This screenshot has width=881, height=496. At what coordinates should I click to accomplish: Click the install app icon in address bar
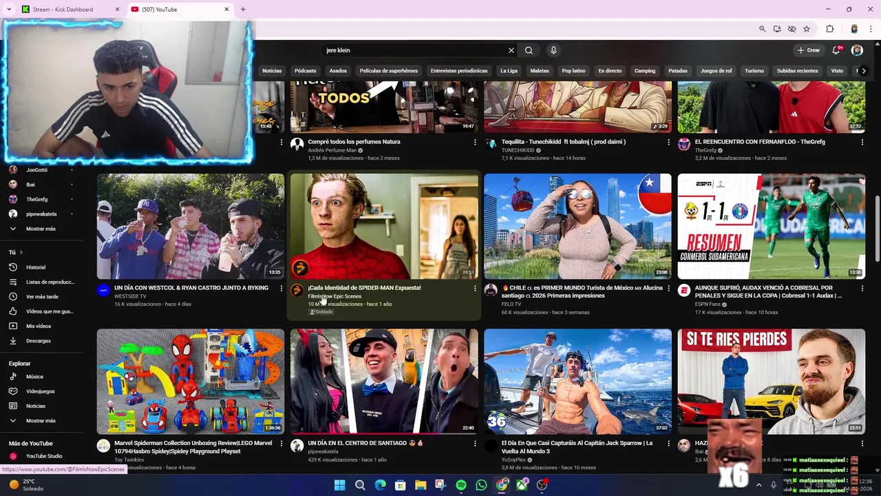pyautogui.click(x=777, y=29)
